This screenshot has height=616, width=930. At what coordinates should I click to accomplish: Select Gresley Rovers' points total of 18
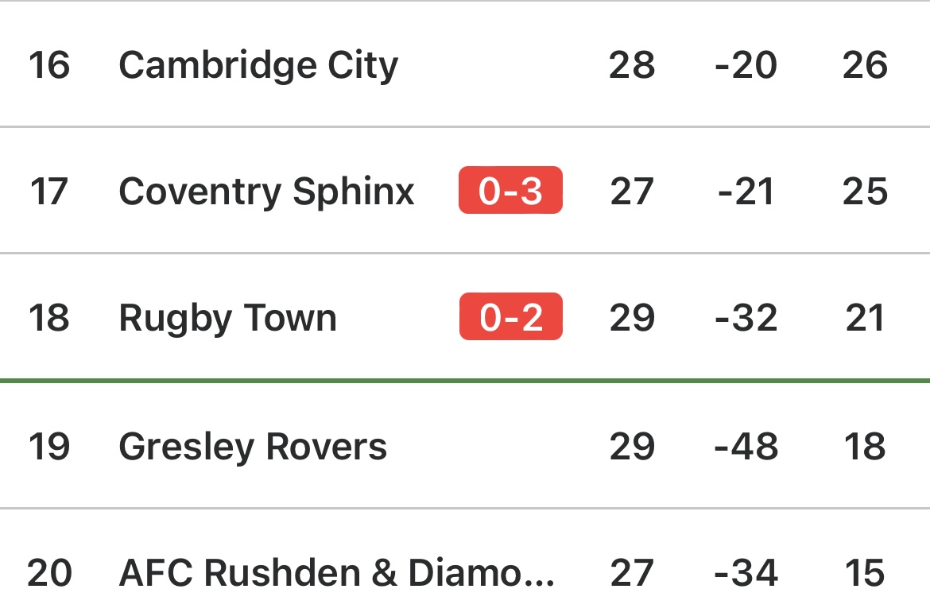tap(865, 446)
